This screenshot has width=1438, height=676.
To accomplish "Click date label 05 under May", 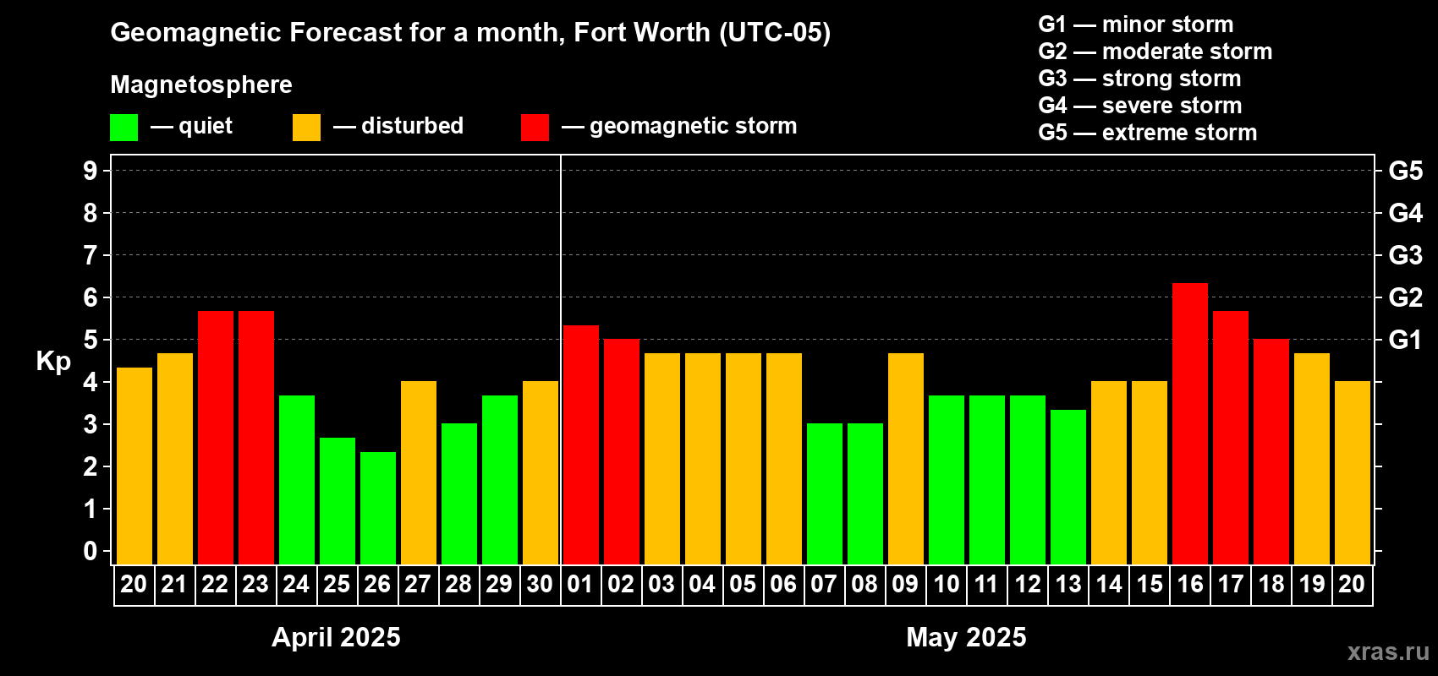I will click(743, 584).
